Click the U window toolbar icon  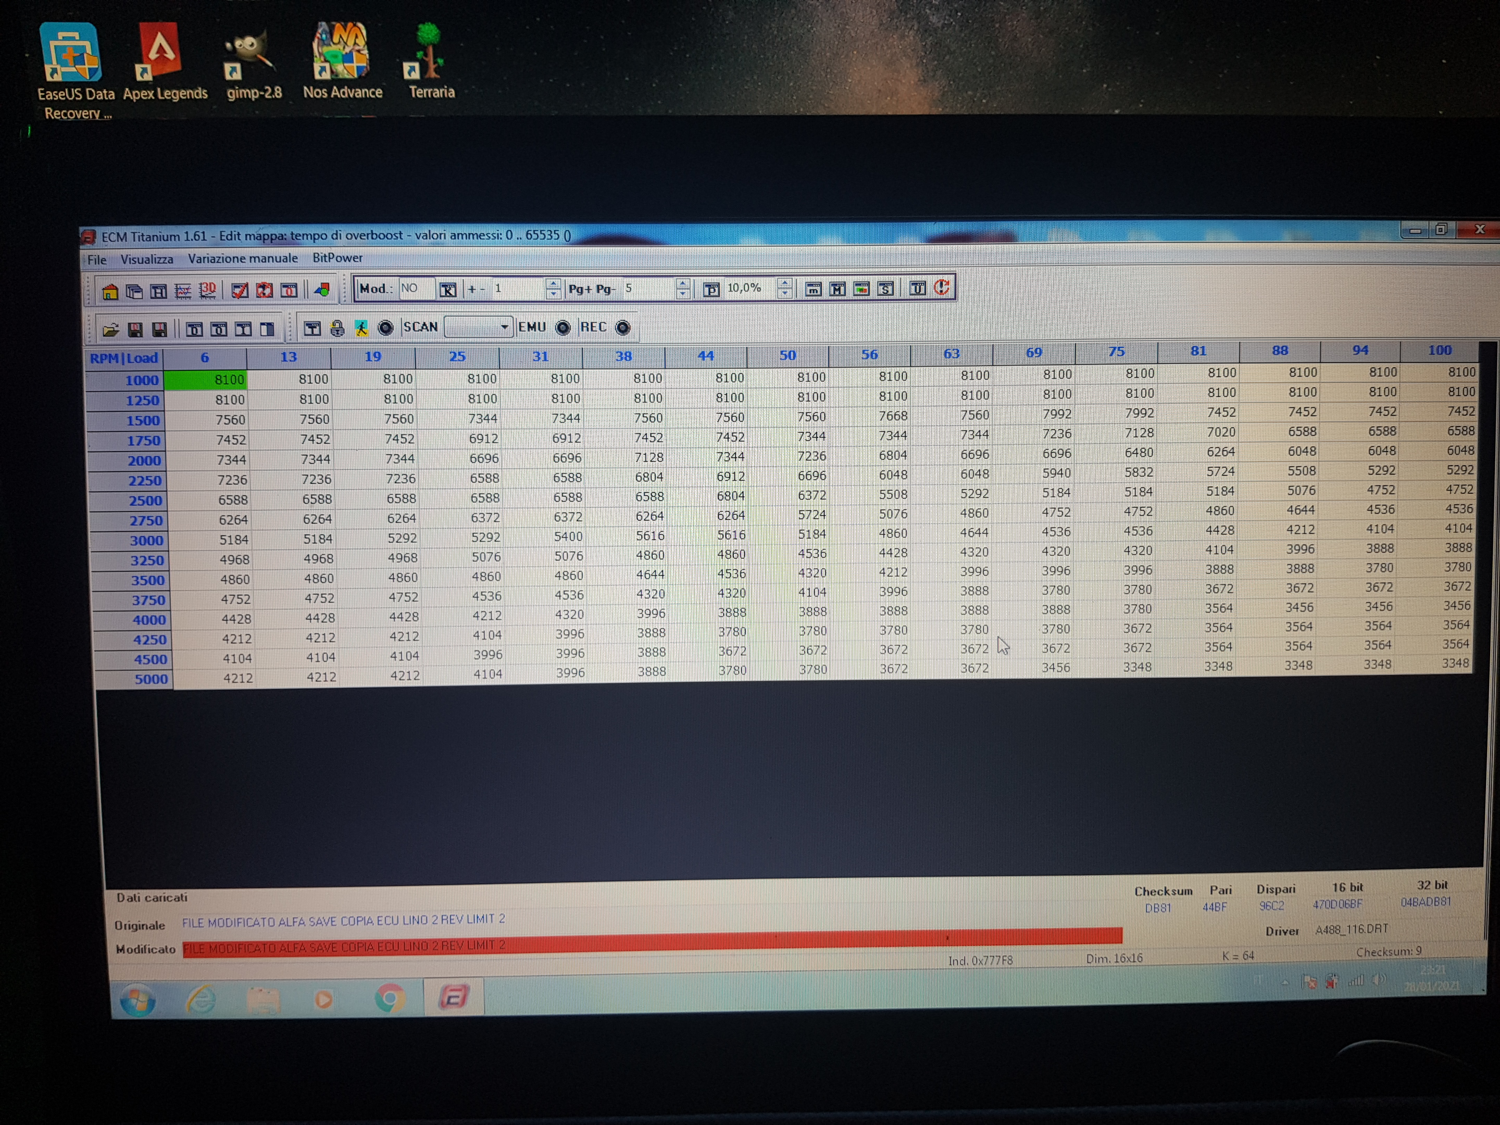click(918, 288)
